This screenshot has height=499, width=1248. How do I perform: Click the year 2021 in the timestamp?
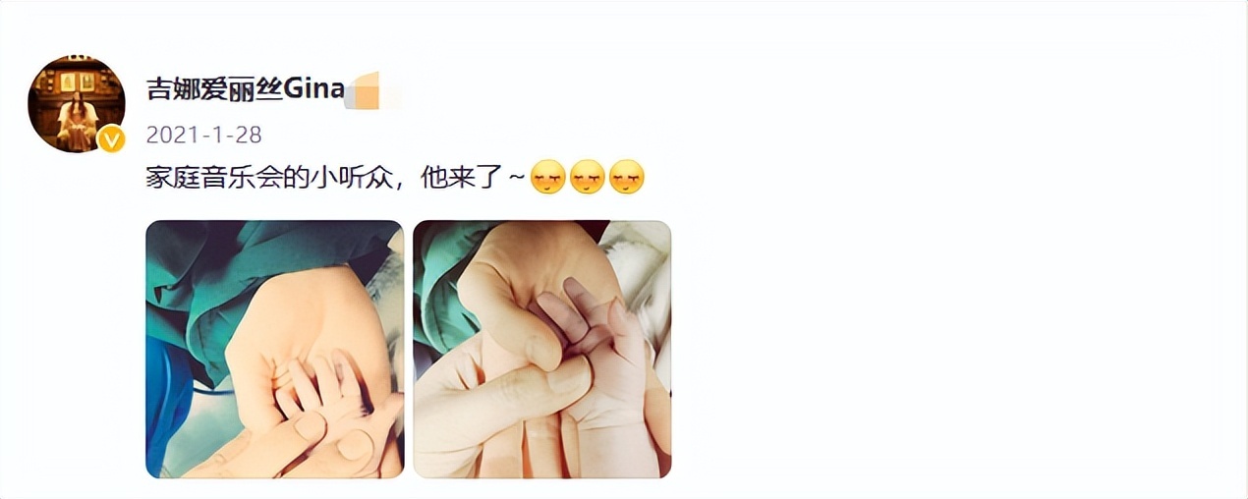[170, 135]
